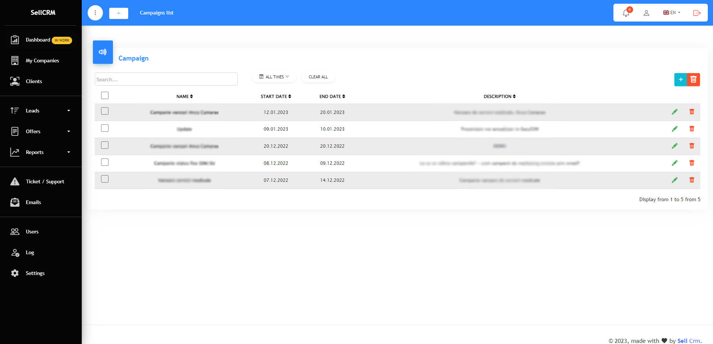Viewport: 713px width, 344px height.
Task: Click the three-dot menu circle button
Action: tap(95, 13)
